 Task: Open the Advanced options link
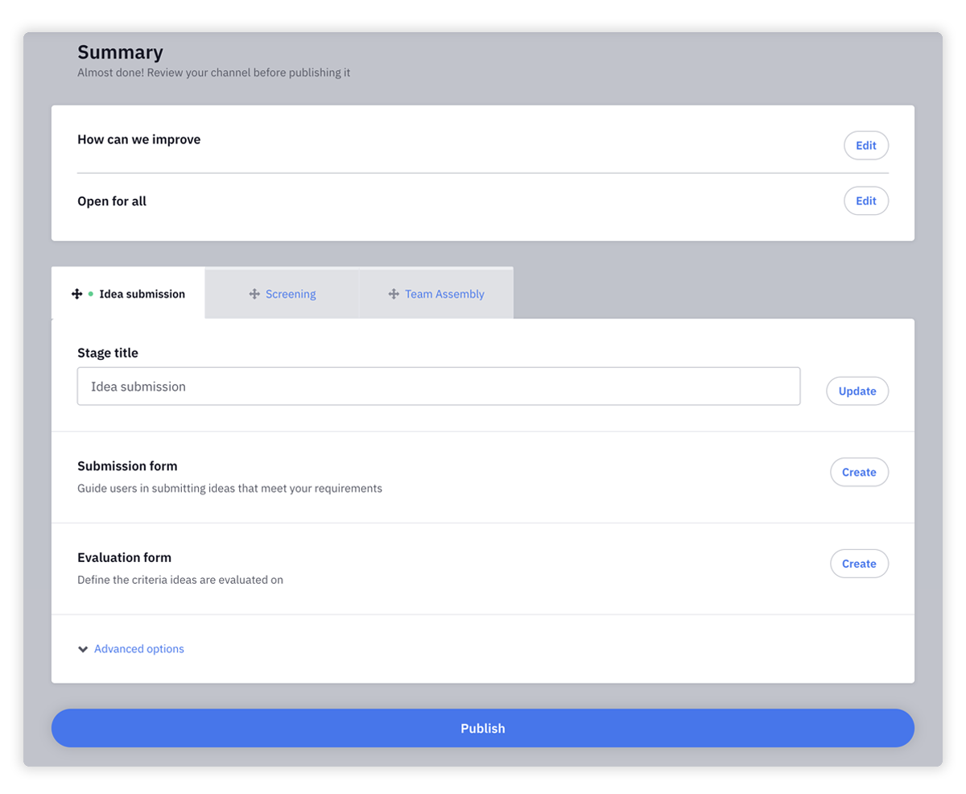coord(139,649)
